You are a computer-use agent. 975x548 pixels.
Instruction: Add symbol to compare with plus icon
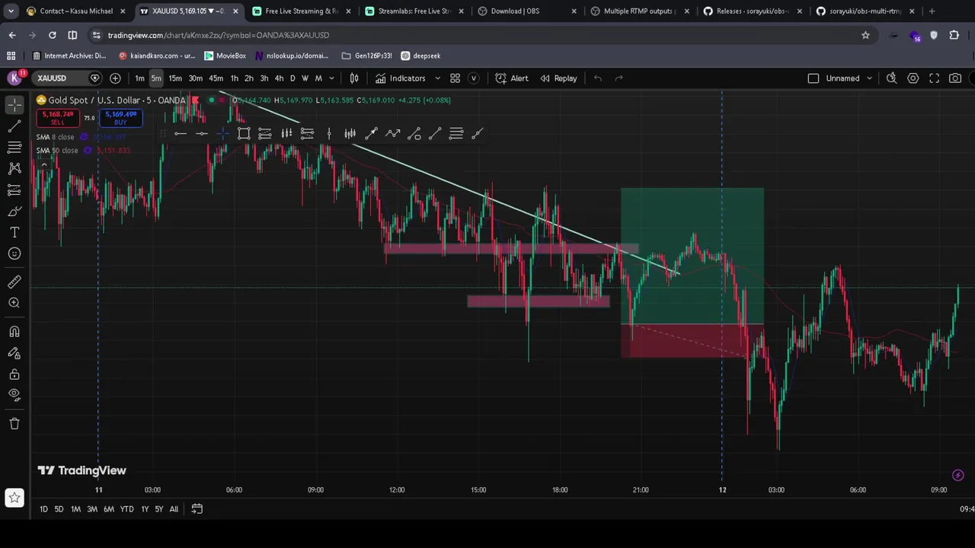[x=115, y=78]
